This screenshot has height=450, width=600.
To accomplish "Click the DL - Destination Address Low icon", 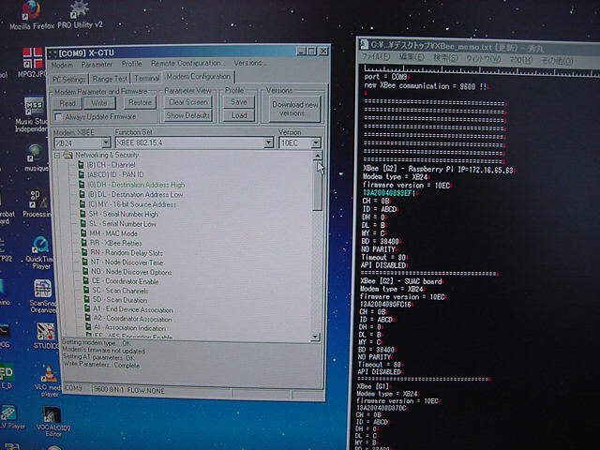I will (82, 194).
